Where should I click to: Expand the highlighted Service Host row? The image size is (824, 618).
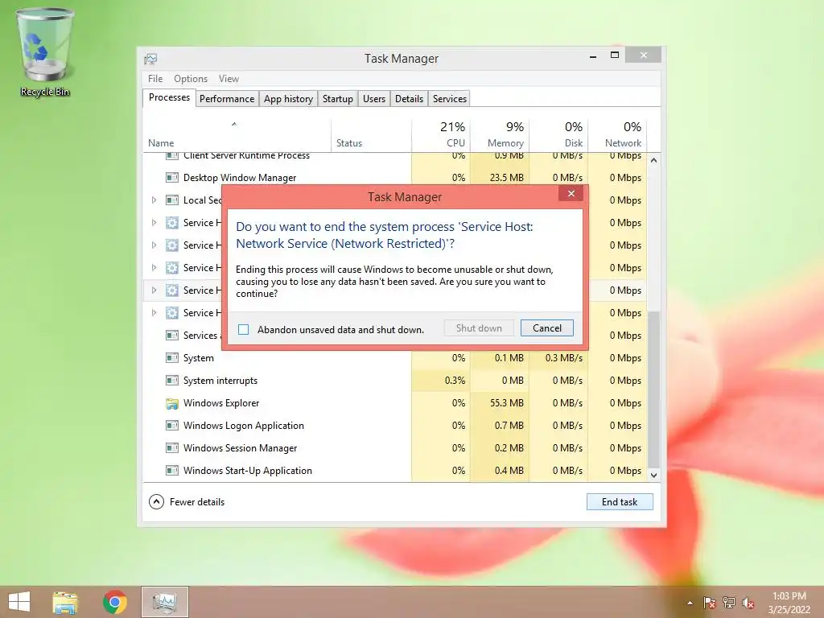154,290
